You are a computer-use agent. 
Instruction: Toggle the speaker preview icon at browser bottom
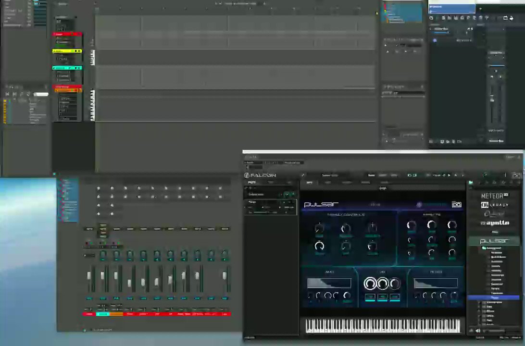(x=478, y=331)
